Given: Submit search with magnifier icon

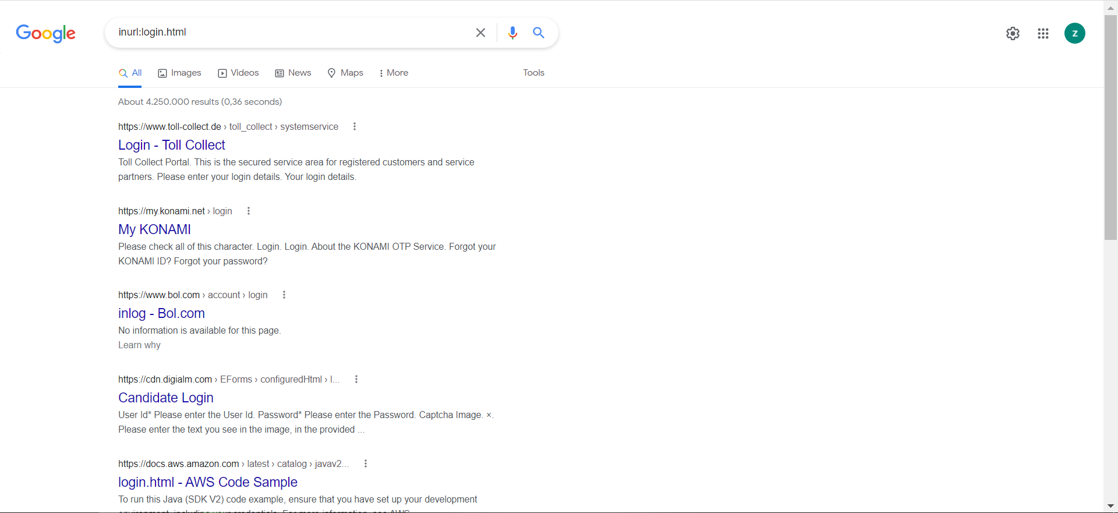Looking at the screenshot, I should pyautogui.click(x=539, y=33).
